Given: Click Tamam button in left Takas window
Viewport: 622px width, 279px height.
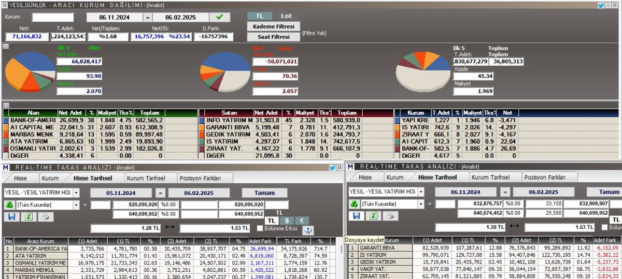Looking at the screenshot, I should point(265,193).
